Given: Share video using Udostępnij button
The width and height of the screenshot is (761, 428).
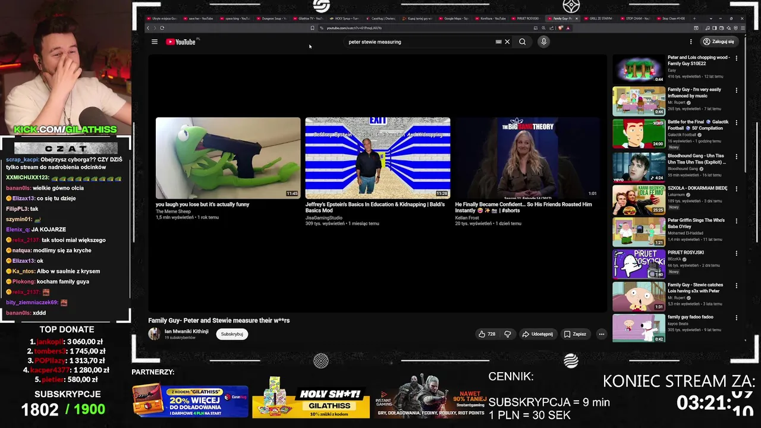Looking at the screenshot, I should [x=537, y=334].
